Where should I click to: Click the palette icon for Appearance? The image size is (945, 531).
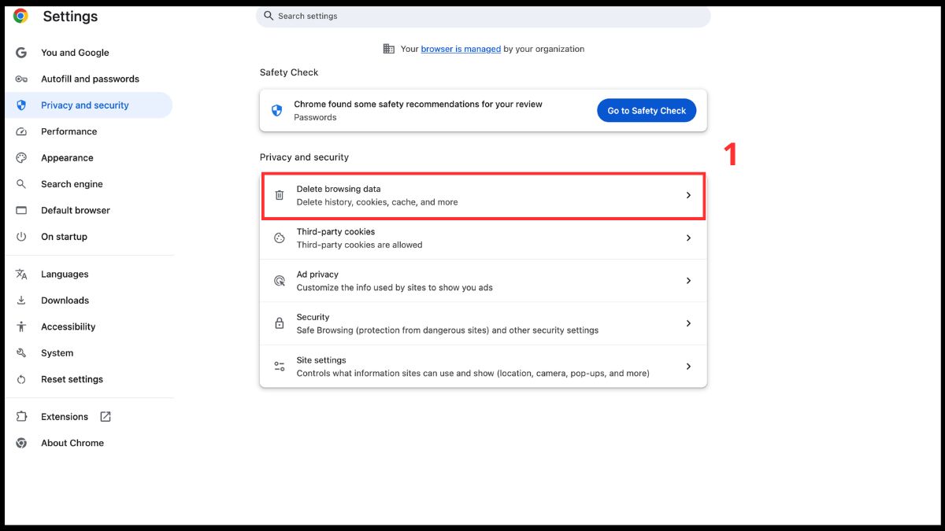[21, 157]
